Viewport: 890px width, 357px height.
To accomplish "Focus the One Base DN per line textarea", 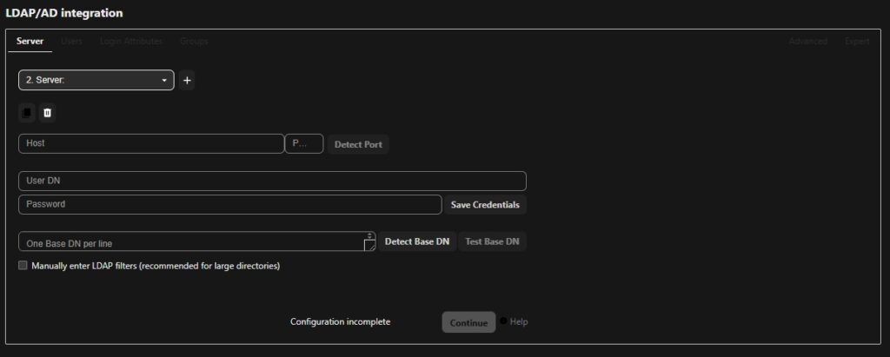I will (x=197, y=241).
